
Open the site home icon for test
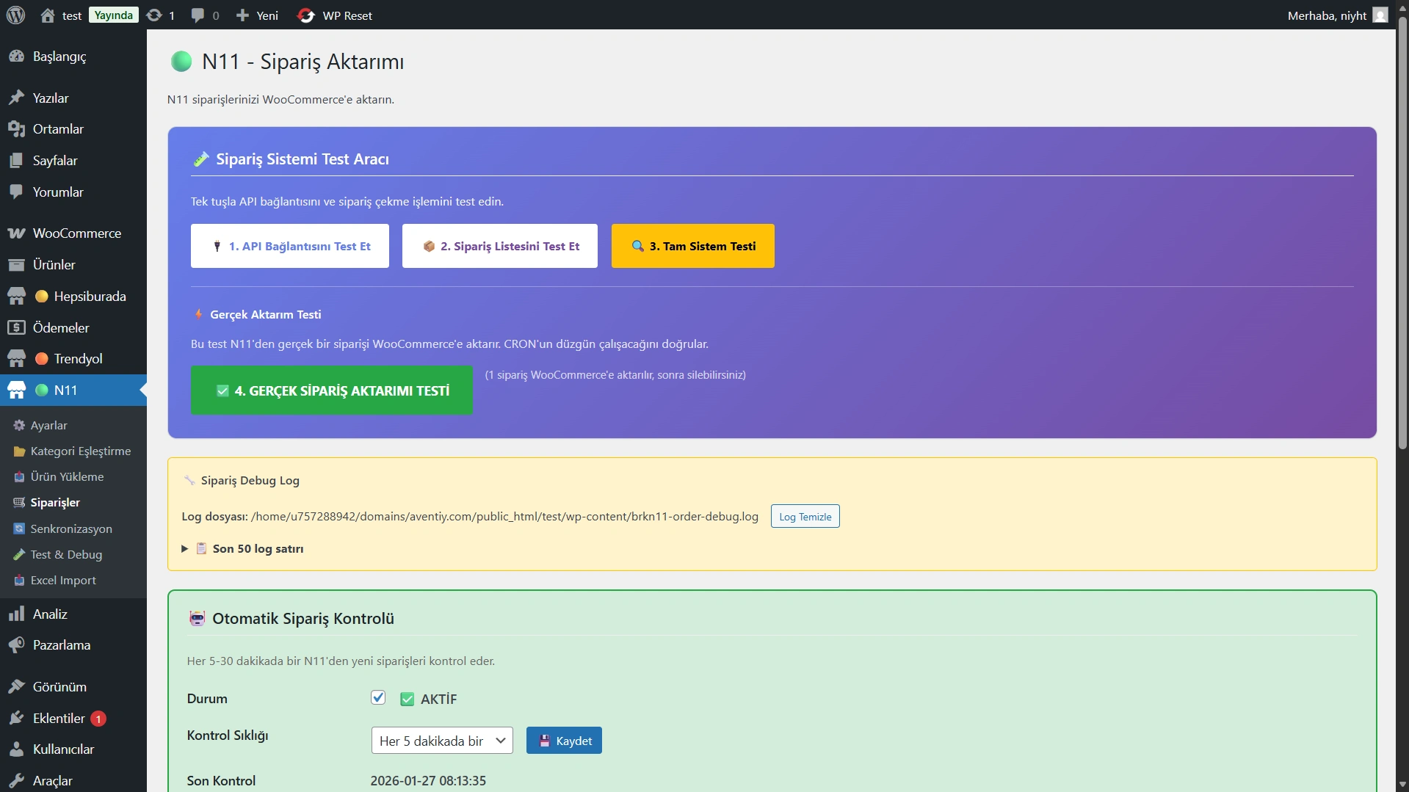tap(48, 15)
